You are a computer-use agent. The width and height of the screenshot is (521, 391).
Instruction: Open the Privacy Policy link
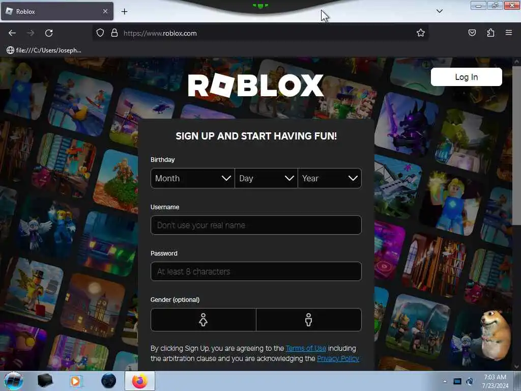pyautogui.click(x=338, y=358)
